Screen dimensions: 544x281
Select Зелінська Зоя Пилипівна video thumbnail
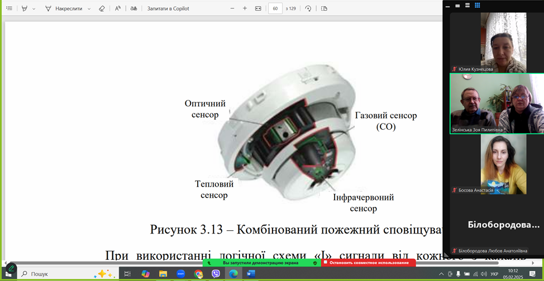point(497,103)
